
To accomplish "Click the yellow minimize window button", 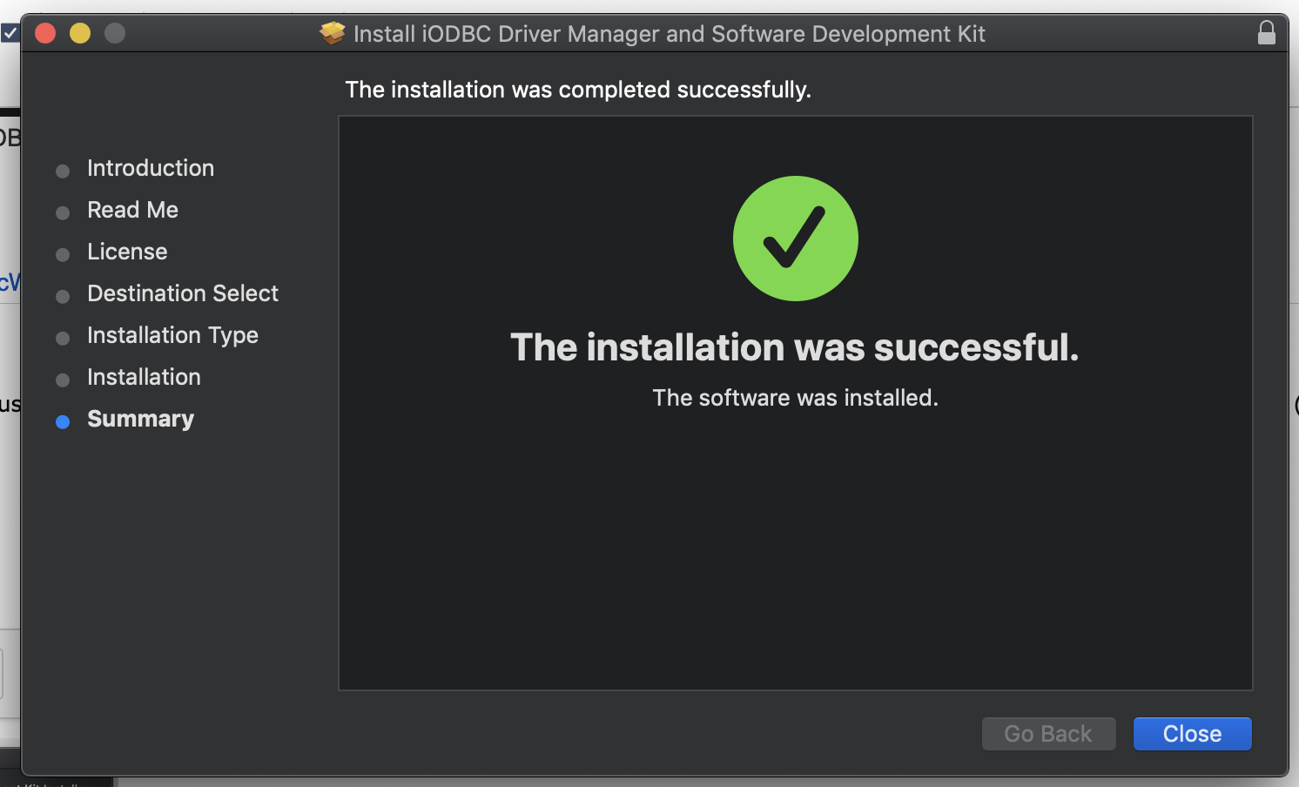I will click(x=80, y=33).
